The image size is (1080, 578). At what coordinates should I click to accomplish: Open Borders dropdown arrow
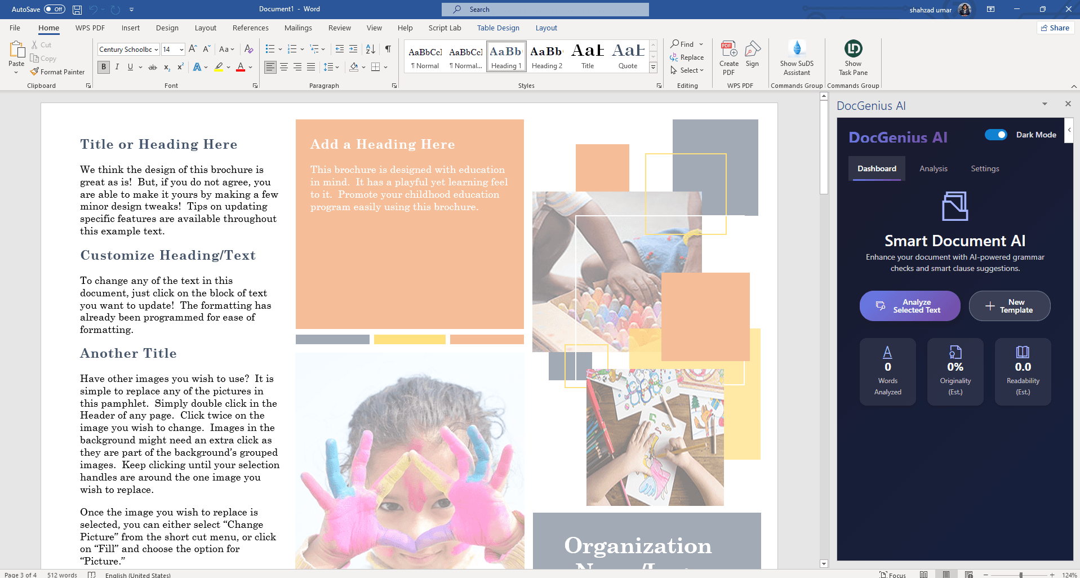[x=386, y=67]
